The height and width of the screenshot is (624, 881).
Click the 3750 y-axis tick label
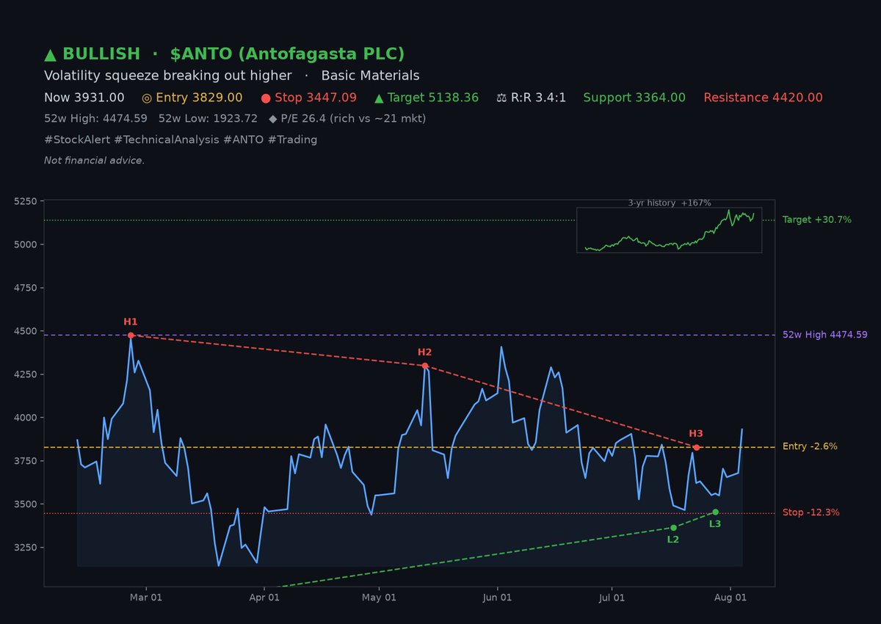click(25, 461)
